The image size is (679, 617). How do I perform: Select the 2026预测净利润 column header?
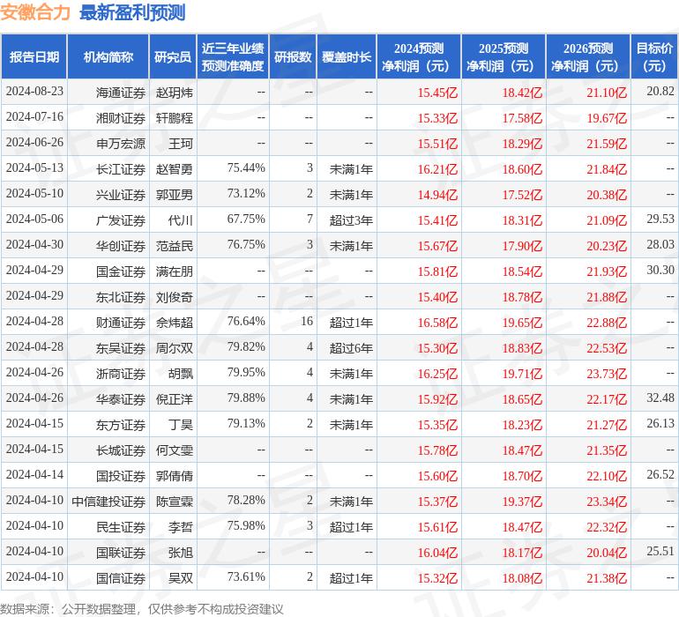click(x=588, y=56)
